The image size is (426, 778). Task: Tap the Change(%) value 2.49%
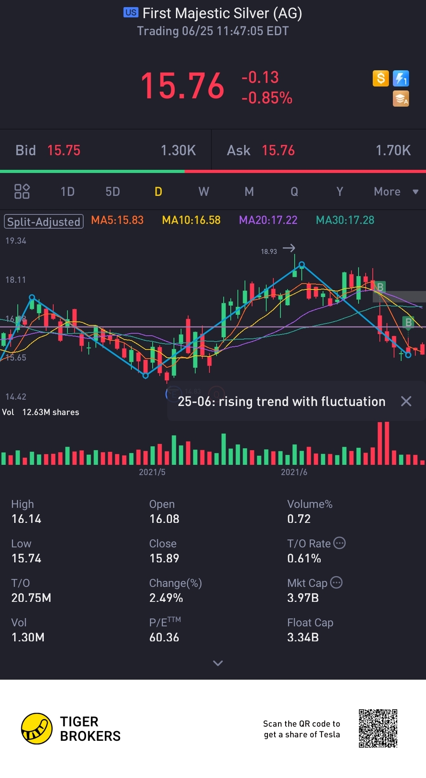[x=166, y=598]
